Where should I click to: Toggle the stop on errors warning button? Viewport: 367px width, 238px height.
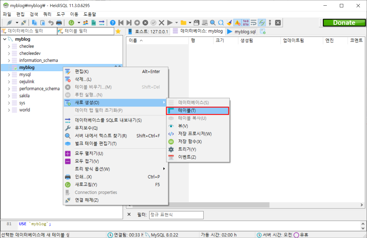[237, 23]
